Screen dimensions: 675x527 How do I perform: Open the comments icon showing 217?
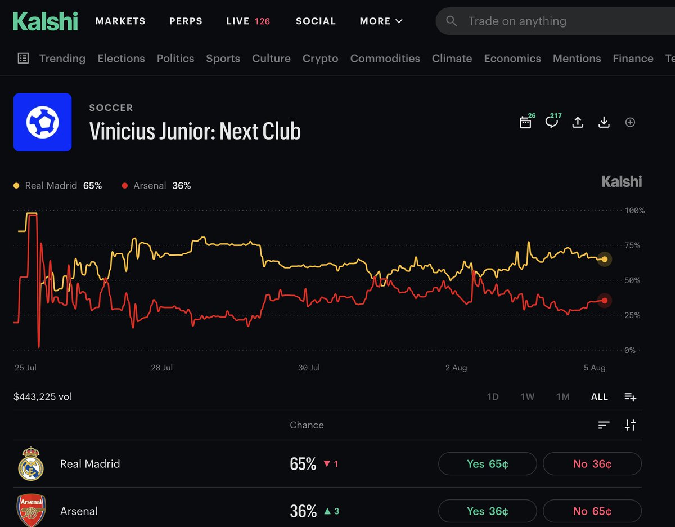[x=552, y=122]
